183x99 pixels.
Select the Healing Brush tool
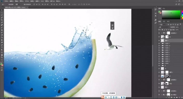coord(2,25)
